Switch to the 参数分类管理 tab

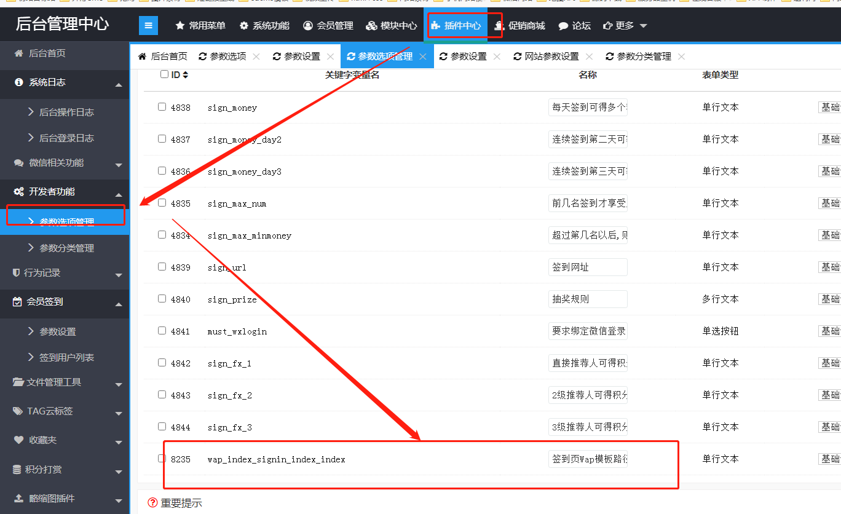pyautogui.click(x=644, y=57)
